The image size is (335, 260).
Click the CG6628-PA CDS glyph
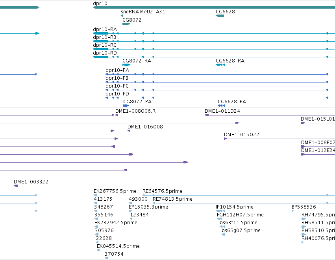tap(221, 106)
